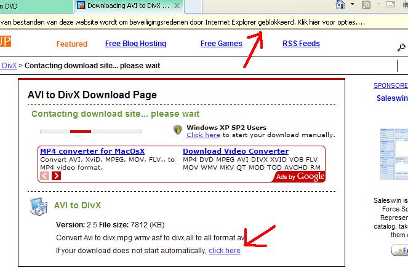Click the Version 2.5 File size text
This screenshot has width=408, height=271.
(110, 225)
